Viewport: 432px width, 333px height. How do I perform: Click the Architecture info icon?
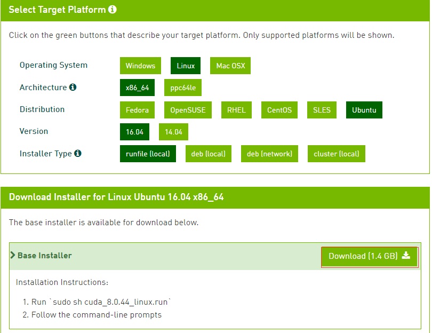pos(73,88)
